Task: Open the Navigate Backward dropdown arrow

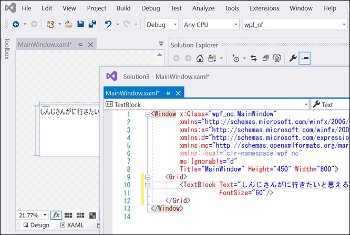Action: coord(25,24)
